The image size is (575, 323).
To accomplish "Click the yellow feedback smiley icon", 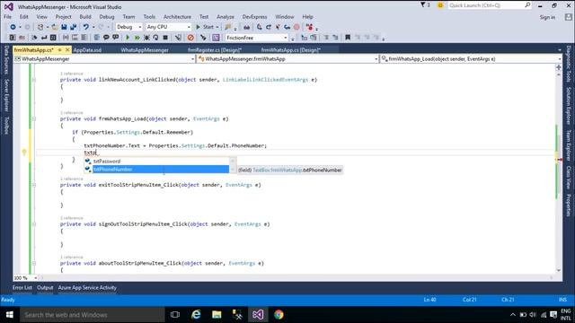I will click(x=440, y=5).
